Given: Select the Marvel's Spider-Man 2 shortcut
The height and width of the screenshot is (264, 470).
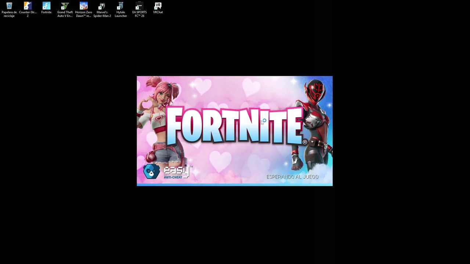Looking at the screenshot, I should tap(102, 10).
